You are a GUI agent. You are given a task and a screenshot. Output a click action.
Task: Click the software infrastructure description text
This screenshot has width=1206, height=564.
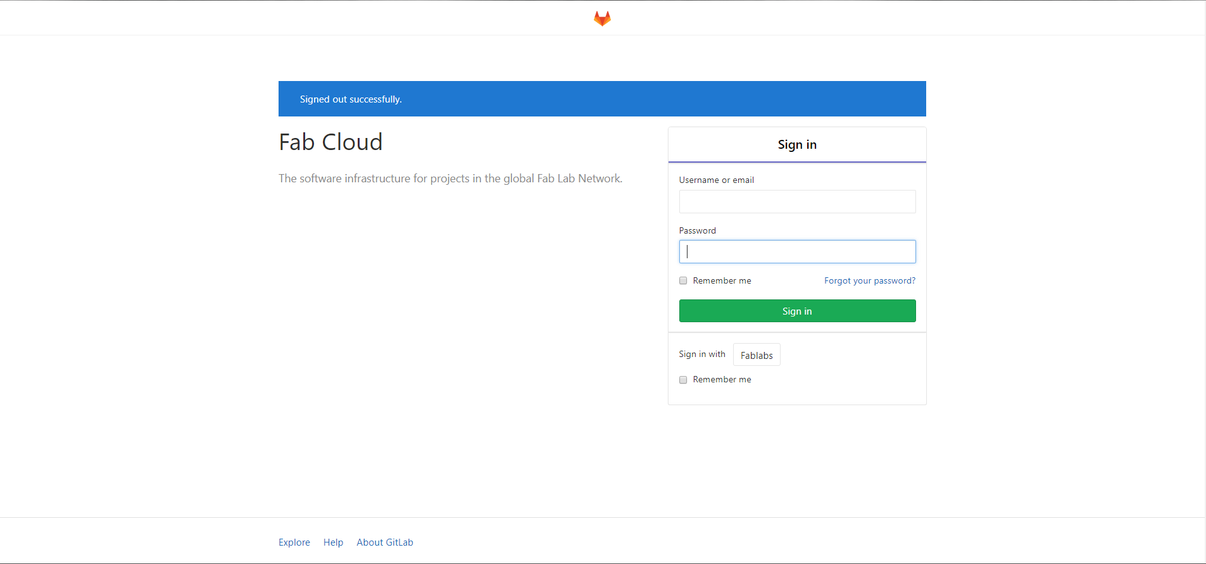pyautogui.click(x=451, y=179)
